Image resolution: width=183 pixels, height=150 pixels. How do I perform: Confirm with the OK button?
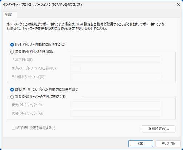[141, 143]
